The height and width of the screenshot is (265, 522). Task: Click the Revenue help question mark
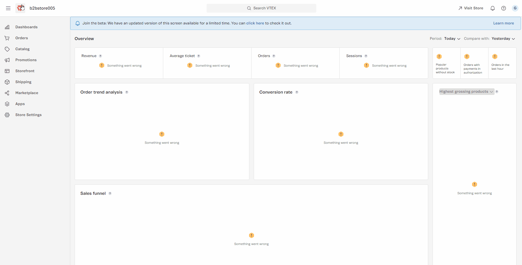100,56
